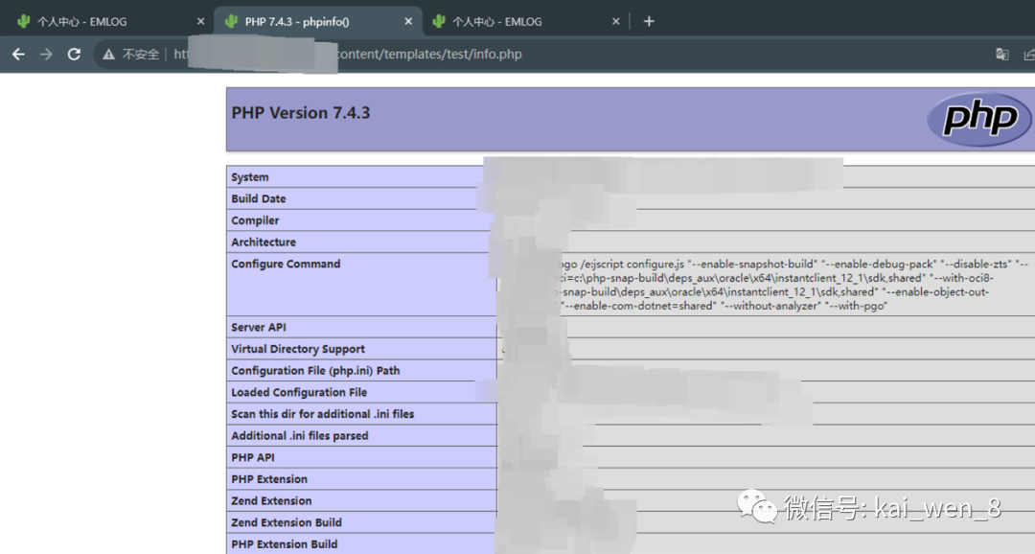Click the Server API row label
The width and height of the screenshot is (1035, 554).
258,328
